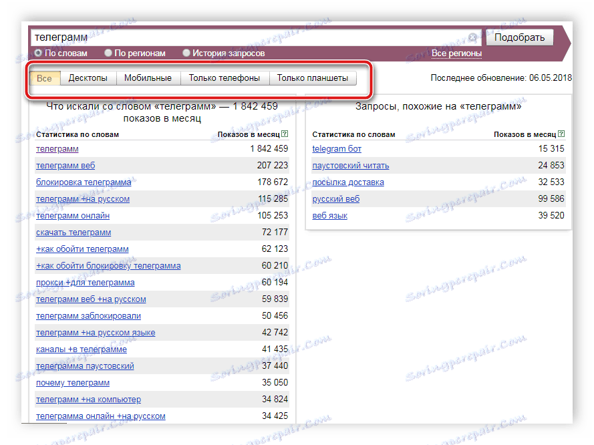Switch to the "Только планшеты" tab
This screenshot has height=445, width=594.
pyautogui.click(x=313, y=78)
